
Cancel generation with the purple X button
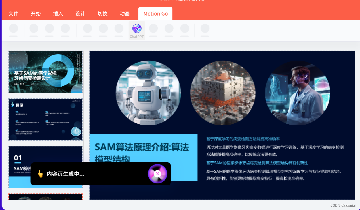[x=157, y=174]
